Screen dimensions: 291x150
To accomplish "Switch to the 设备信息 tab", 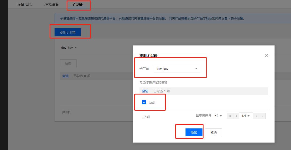I will pos(25,4).
